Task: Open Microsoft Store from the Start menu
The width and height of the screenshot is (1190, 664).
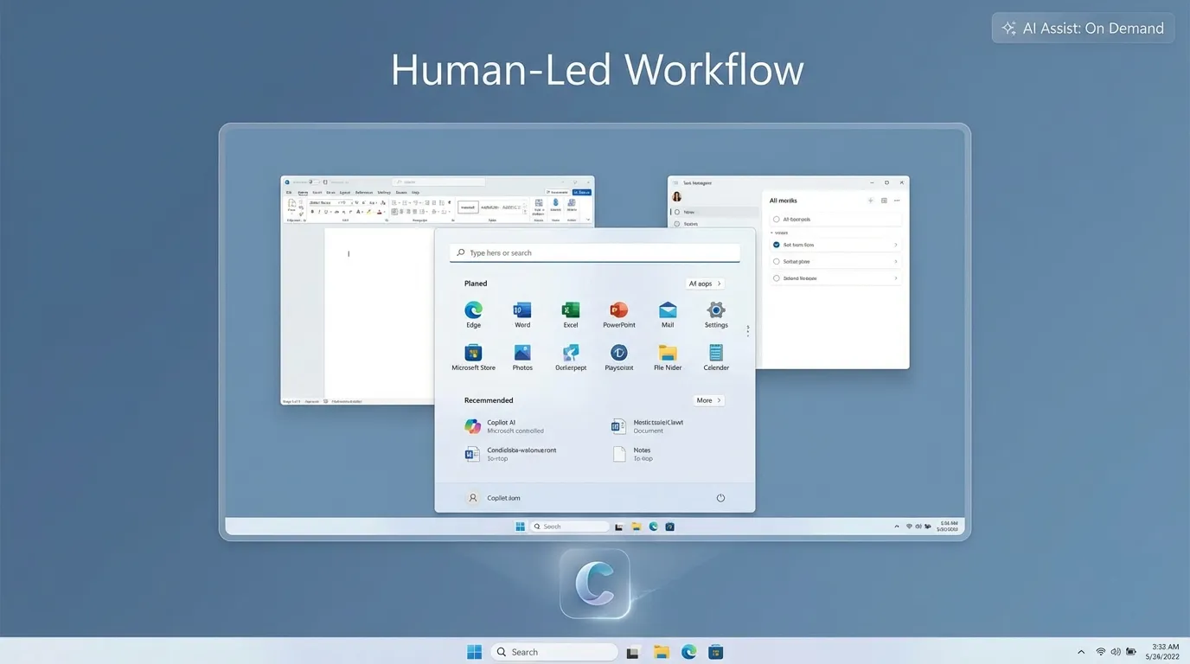Action: click(x=473, y=353)
